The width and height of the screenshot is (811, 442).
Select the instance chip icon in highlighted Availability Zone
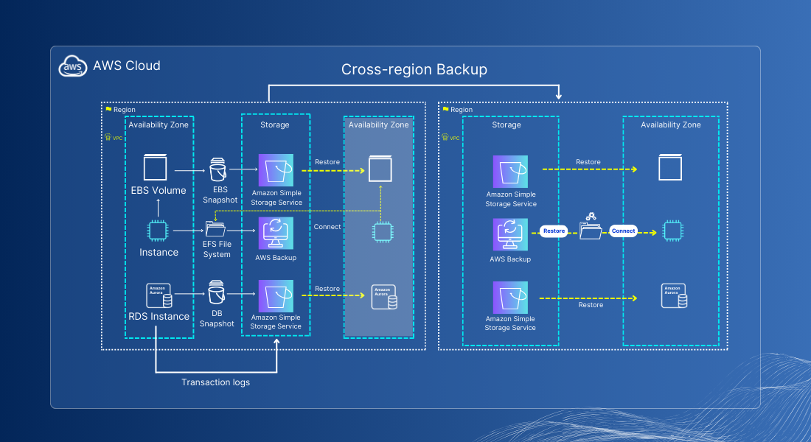(x=383, y=232)
